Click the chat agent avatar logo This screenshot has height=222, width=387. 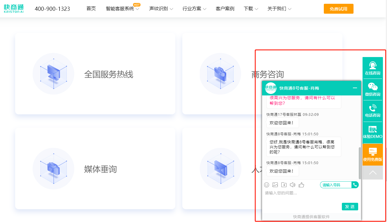[271, 88]
